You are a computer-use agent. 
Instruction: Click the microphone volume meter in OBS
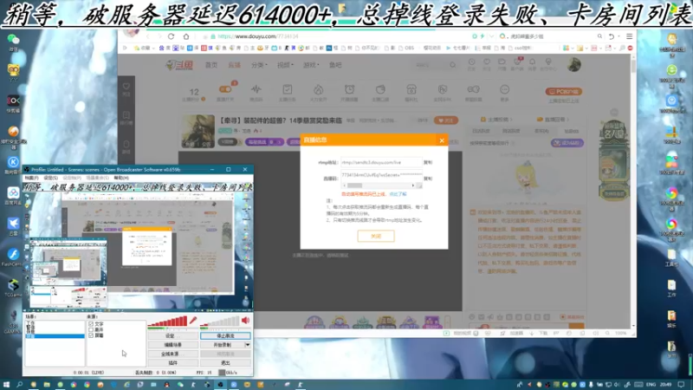click(167, 322)
